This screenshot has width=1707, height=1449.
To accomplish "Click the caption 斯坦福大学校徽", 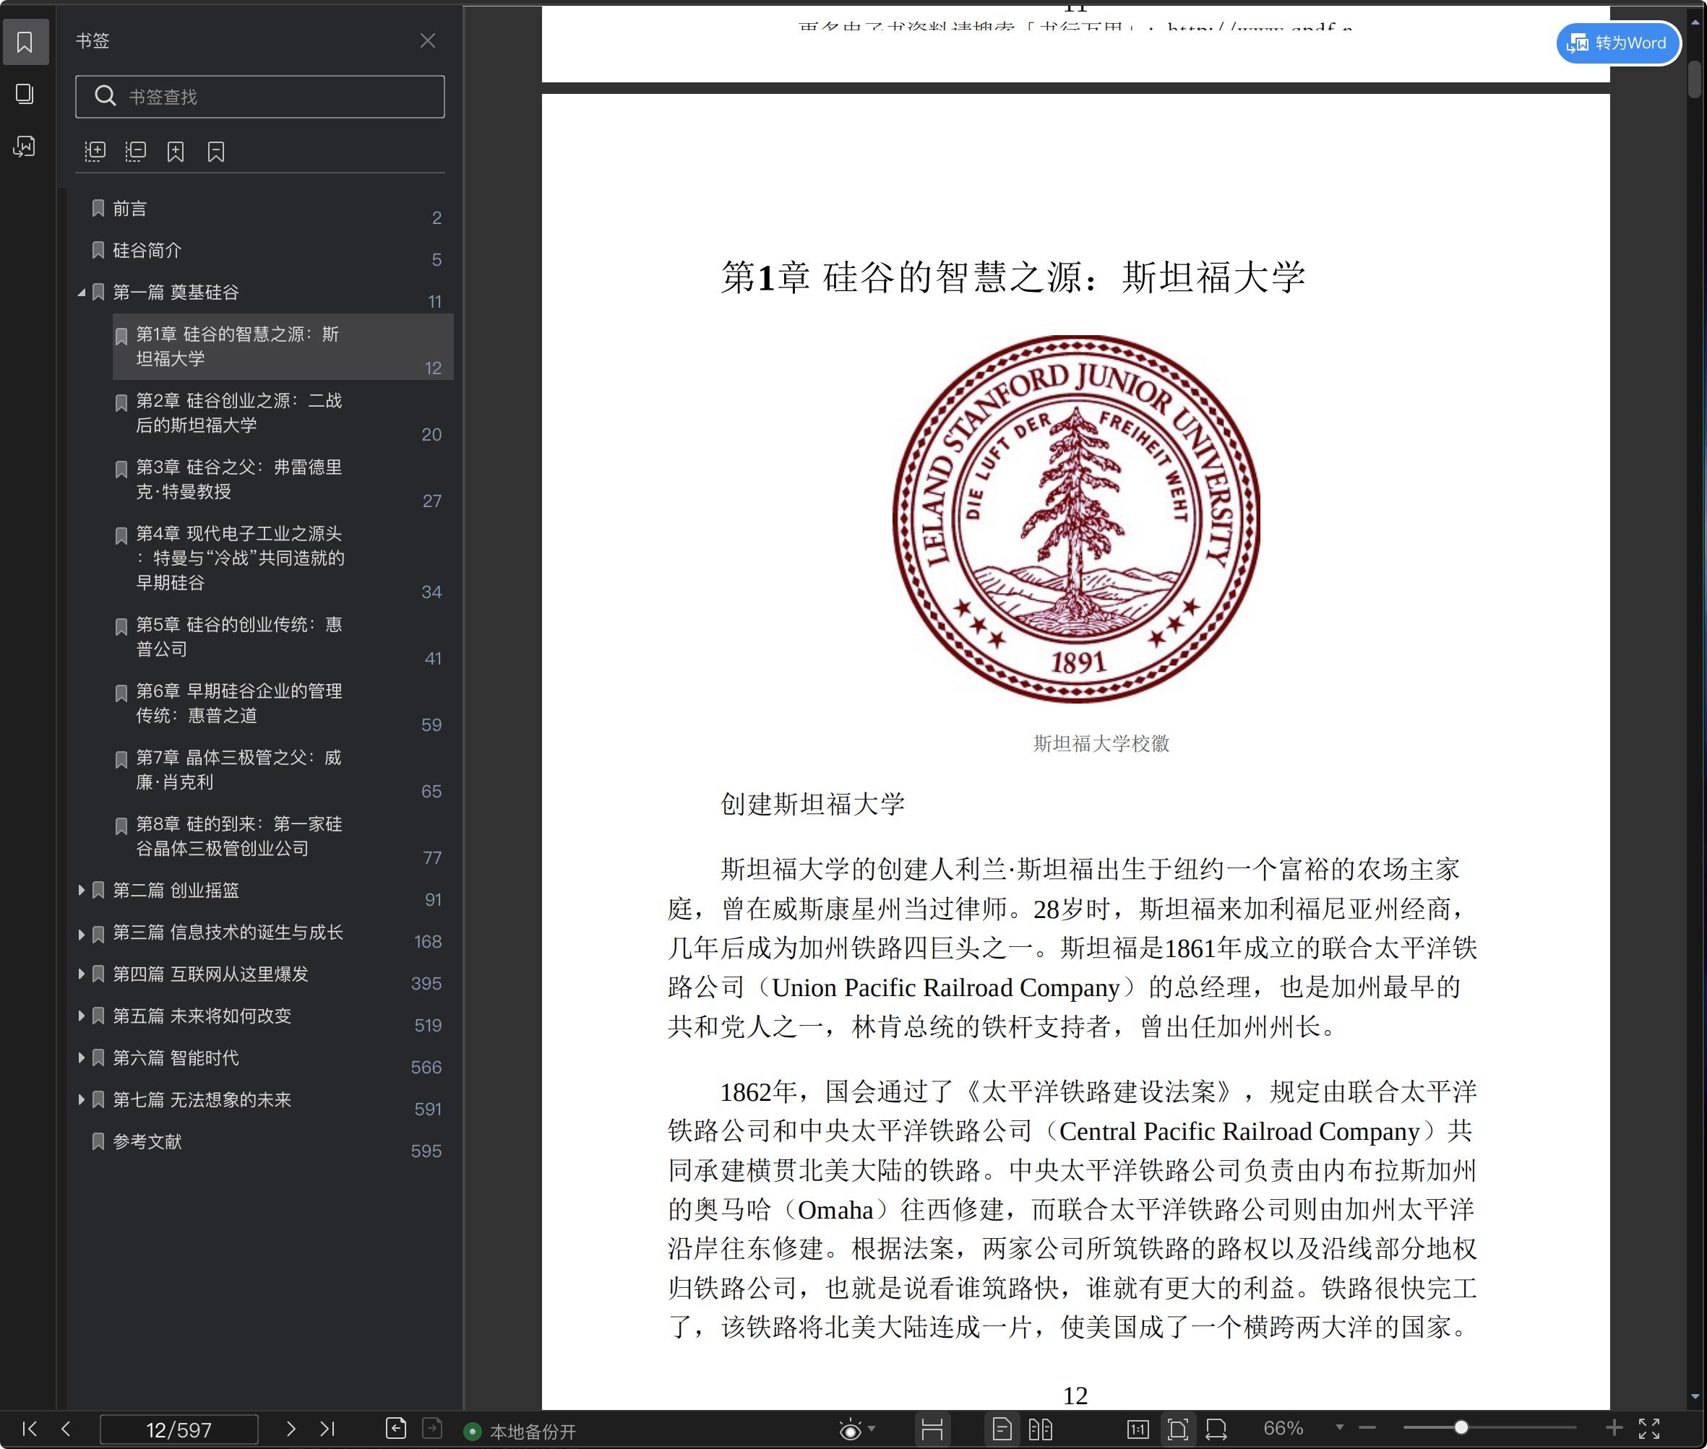I will coord(1101,743).
